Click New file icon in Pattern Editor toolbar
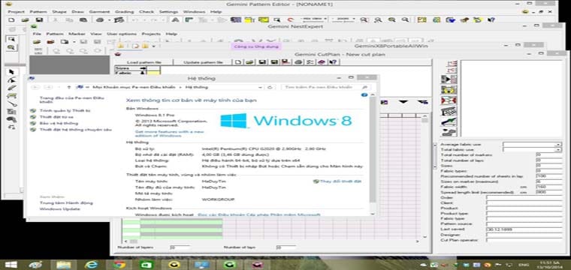Viewport: 571px width, 270px height. pos(11,20)
